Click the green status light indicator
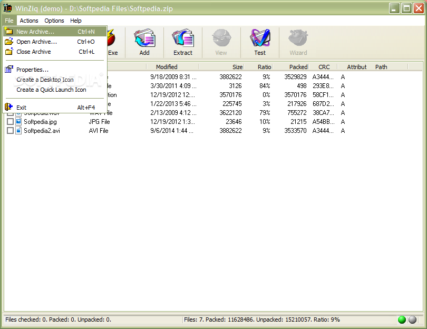 coord(402,320)
